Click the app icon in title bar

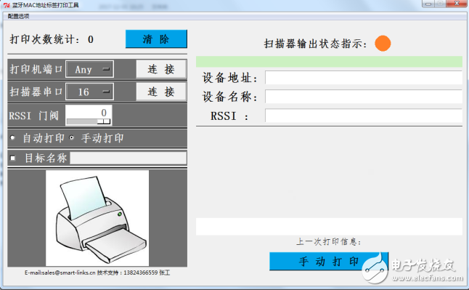[x=7, y=5]
